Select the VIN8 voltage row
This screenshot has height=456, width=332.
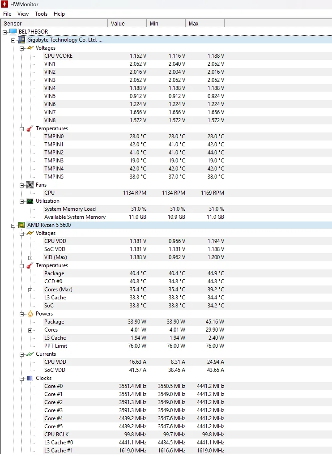coord(134,120)
